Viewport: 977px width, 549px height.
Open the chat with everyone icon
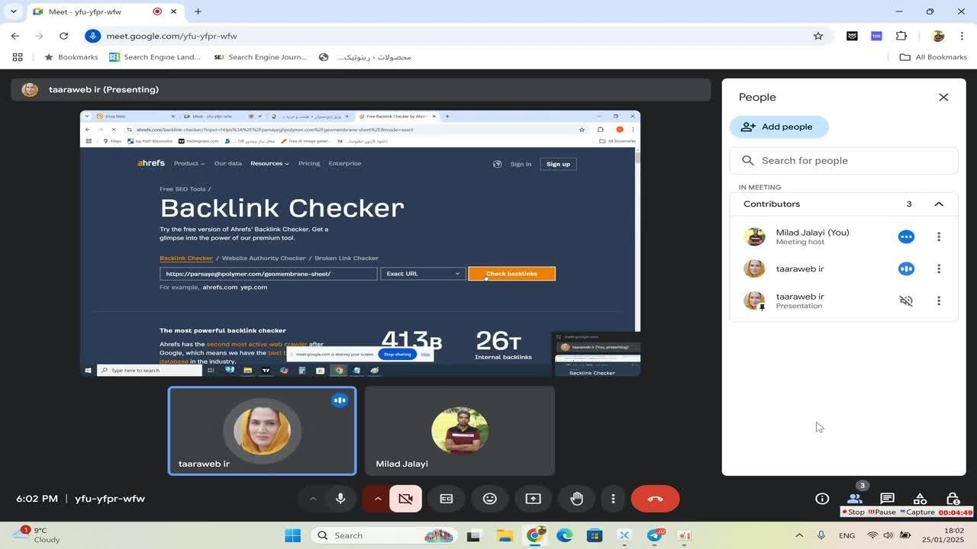click(887, 499)
